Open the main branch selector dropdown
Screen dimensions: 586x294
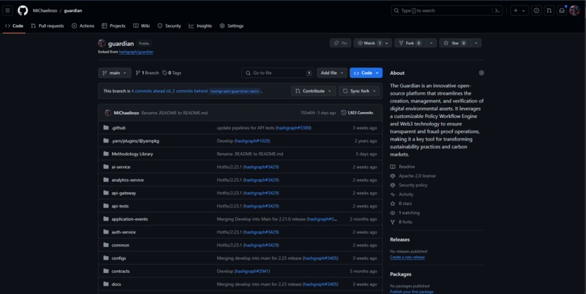click(115, 73)
